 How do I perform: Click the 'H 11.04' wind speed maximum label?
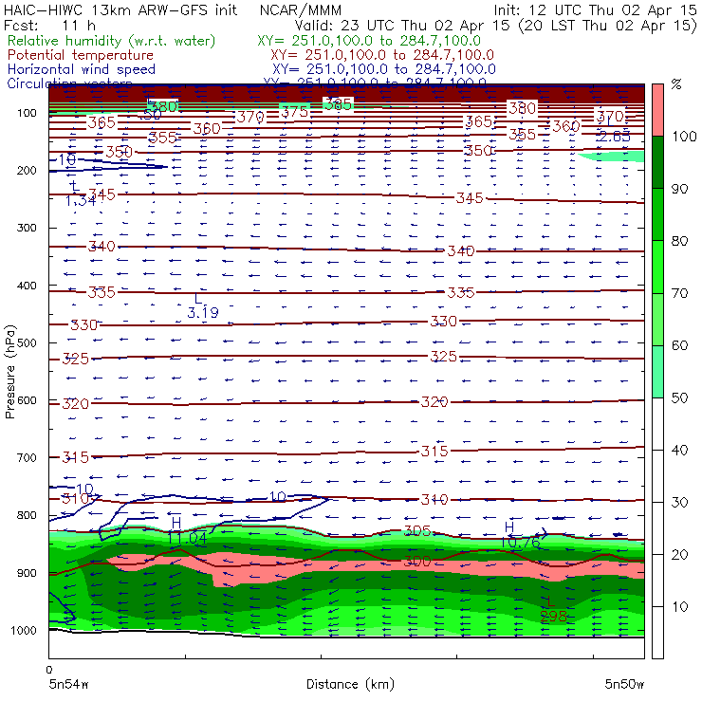point(187,530)
